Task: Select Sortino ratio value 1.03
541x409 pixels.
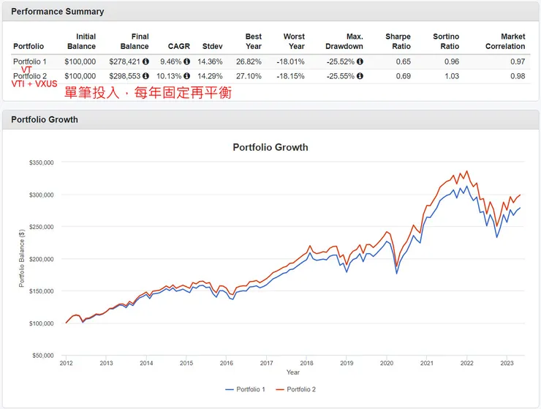Action: pyautogui.click(x=452, y=76)
